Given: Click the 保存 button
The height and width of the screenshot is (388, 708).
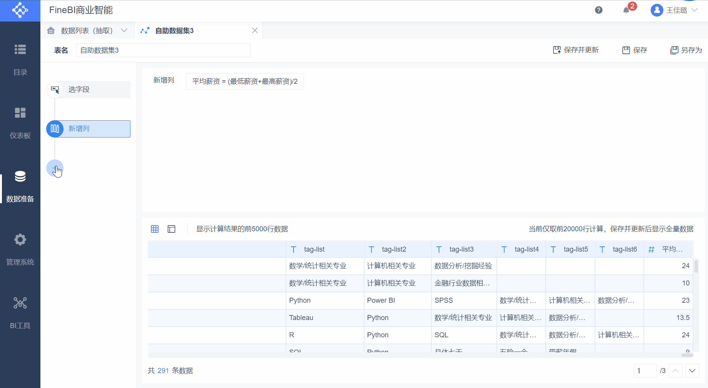Looking at the screenshot, I should (635, 50).
